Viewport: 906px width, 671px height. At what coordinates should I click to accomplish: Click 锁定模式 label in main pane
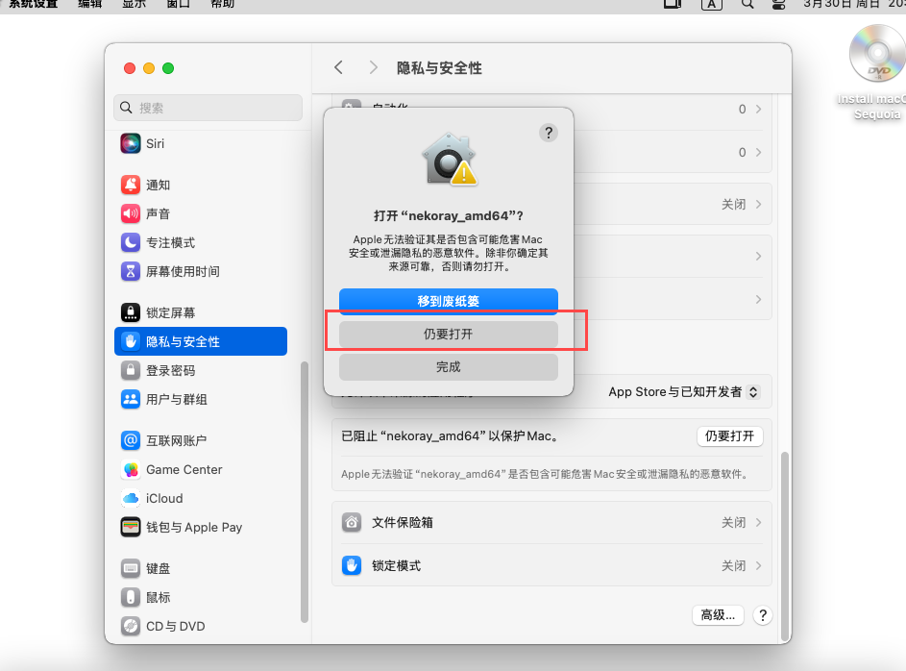coord(397,565)
